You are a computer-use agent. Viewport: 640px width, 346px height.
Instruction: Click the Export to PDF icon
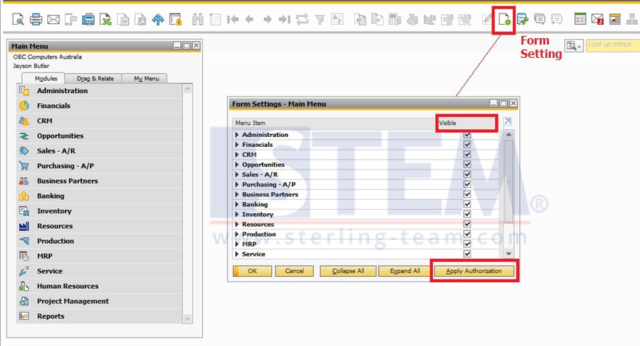click(x=141, y=19)
